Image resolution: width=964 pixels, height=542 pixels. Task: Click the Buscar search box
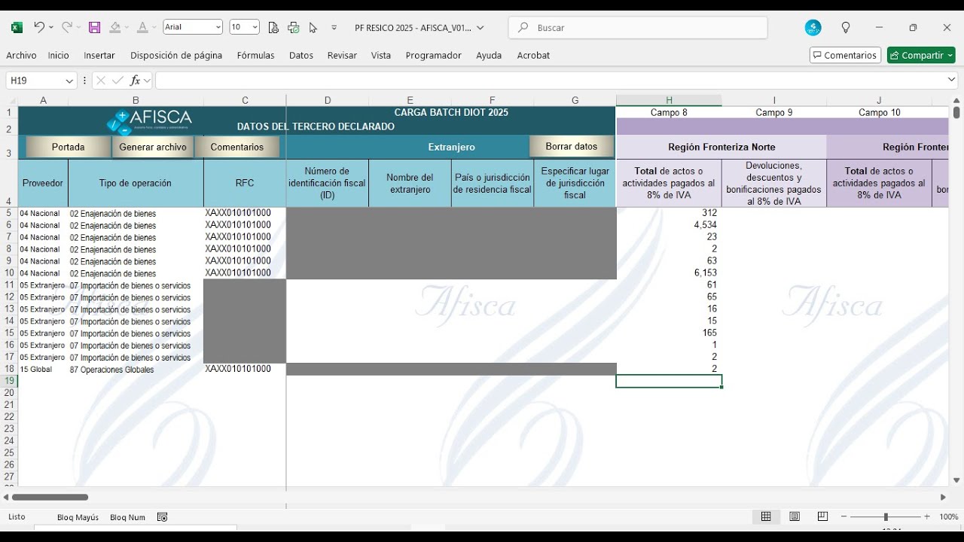638,28
